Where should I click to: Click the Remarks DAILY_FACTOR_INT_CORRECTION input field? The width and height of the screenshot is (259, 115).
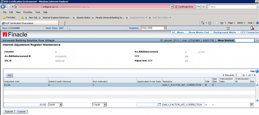tap(183, 105)
